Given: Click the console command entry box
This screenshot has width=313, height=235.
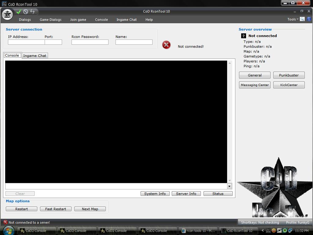Looking at the screenshot, I should point(116,186).
